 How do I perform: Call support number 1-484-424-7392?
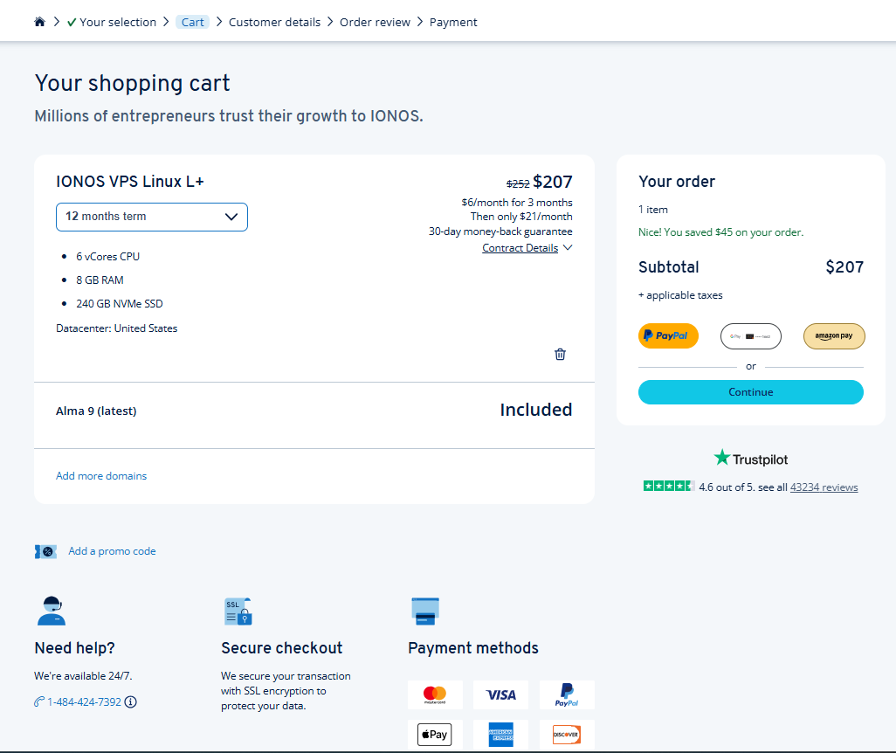tap(84, 701)
